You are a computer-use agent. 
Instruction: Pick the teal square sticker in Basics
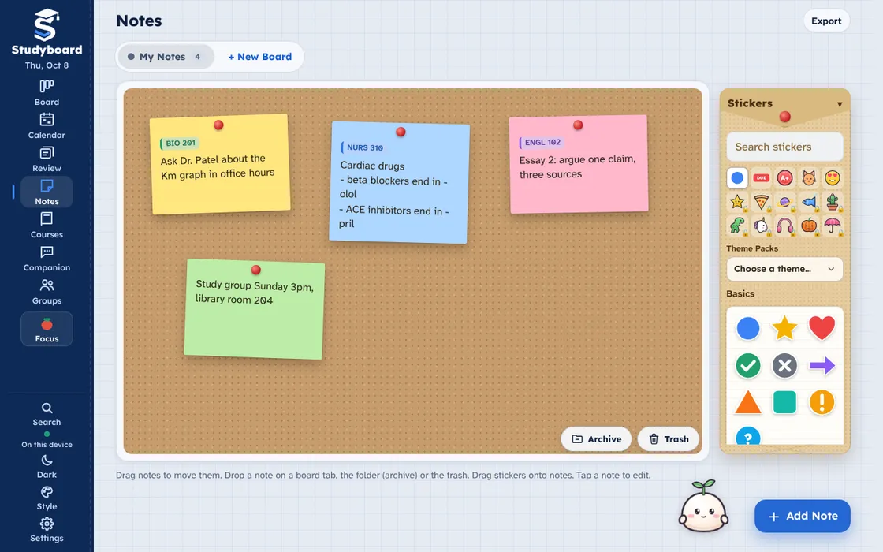tap(784, 402)
